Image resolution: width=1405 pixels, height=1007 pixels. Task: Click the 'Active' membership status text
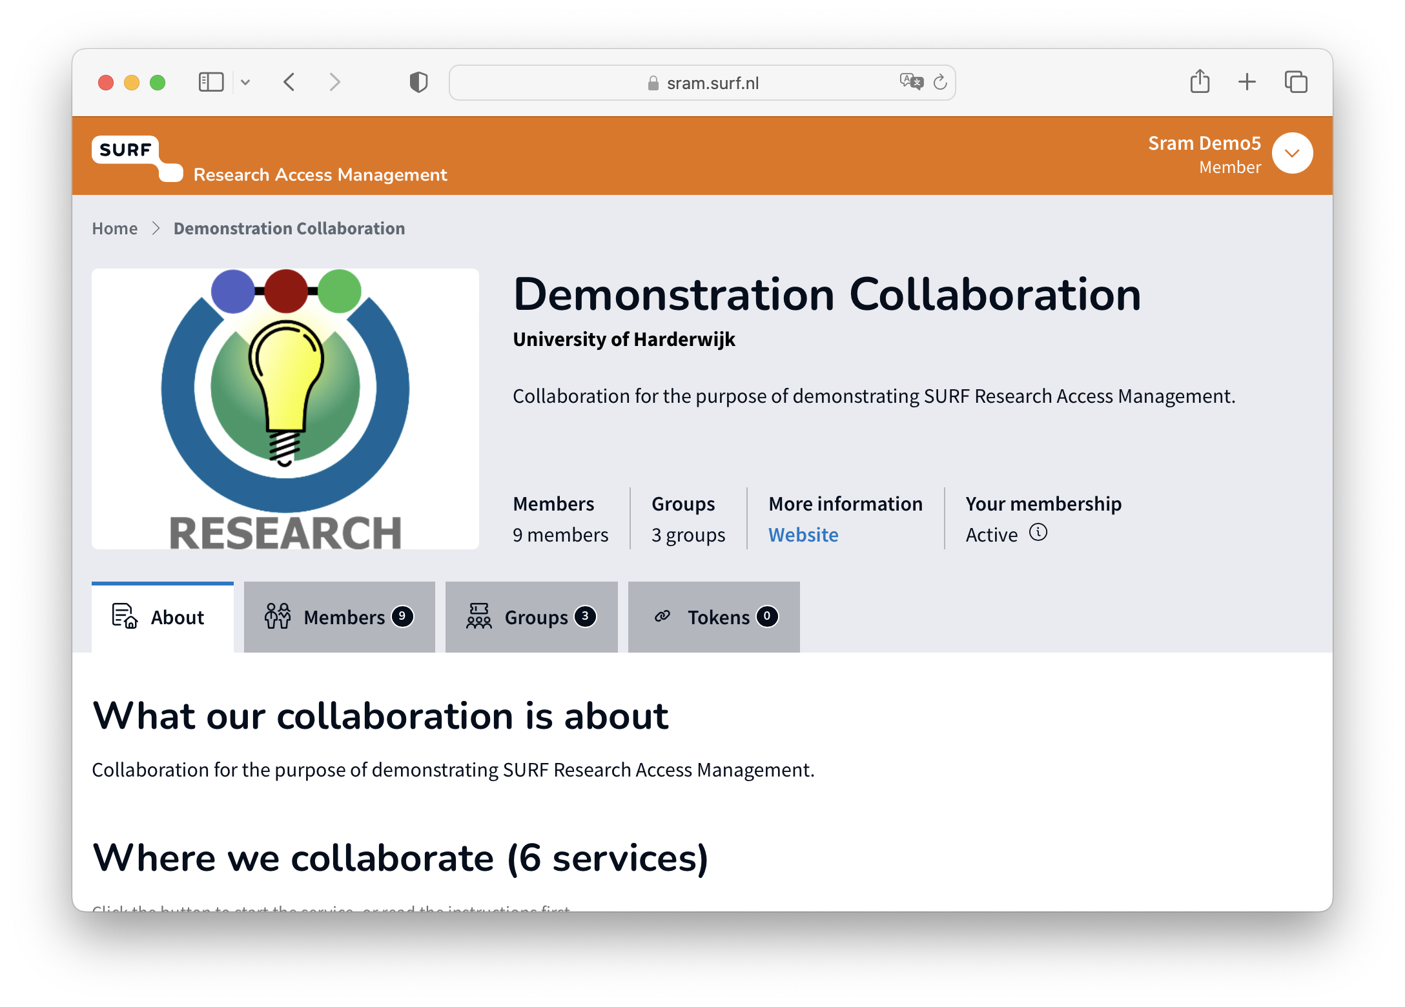992,535
